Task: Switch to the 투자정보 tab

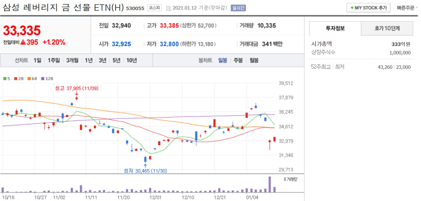Action: coord(335,28)
